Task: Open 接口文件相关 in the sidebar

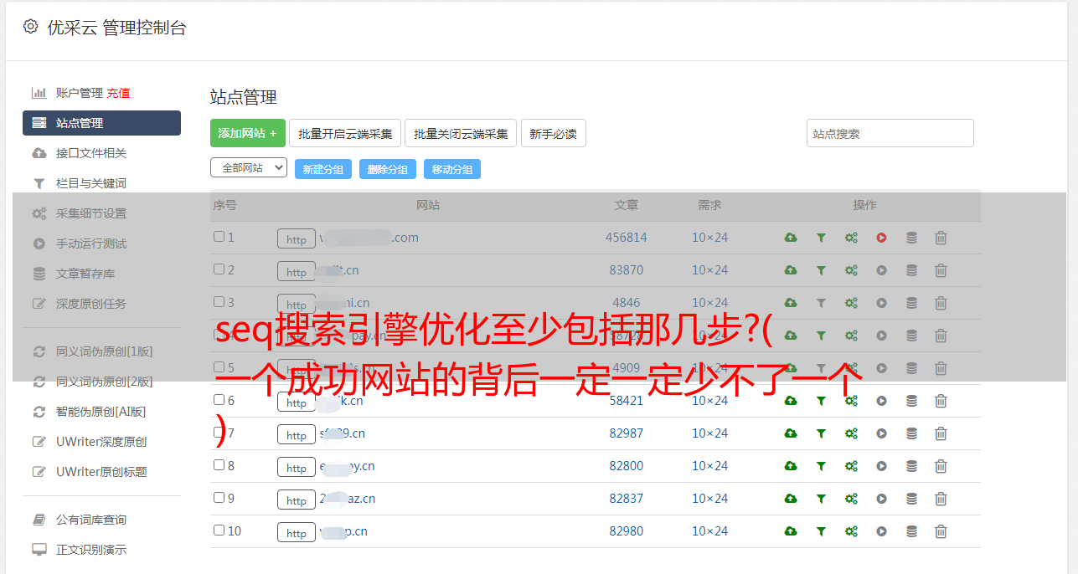Action: (x=91, y=153)
